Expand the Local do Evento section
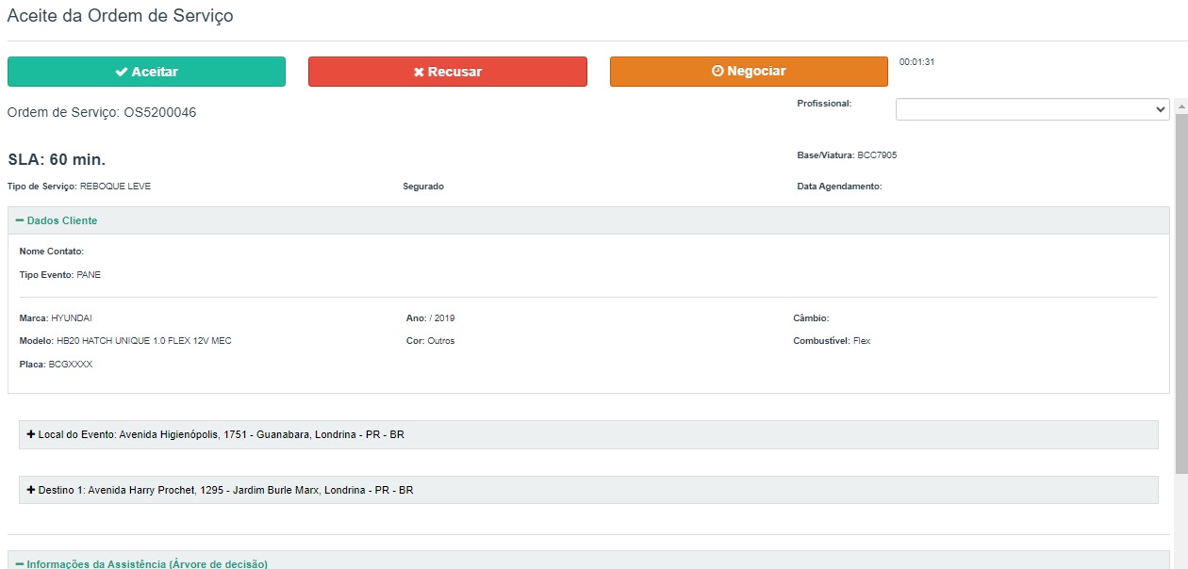Image resolution: width=1188 pixels, height=569 pixels. coord(588,434)
